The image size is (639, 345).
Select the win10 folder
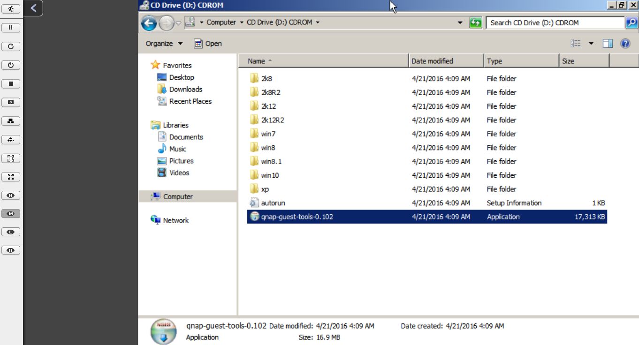[x=427, y=175]
